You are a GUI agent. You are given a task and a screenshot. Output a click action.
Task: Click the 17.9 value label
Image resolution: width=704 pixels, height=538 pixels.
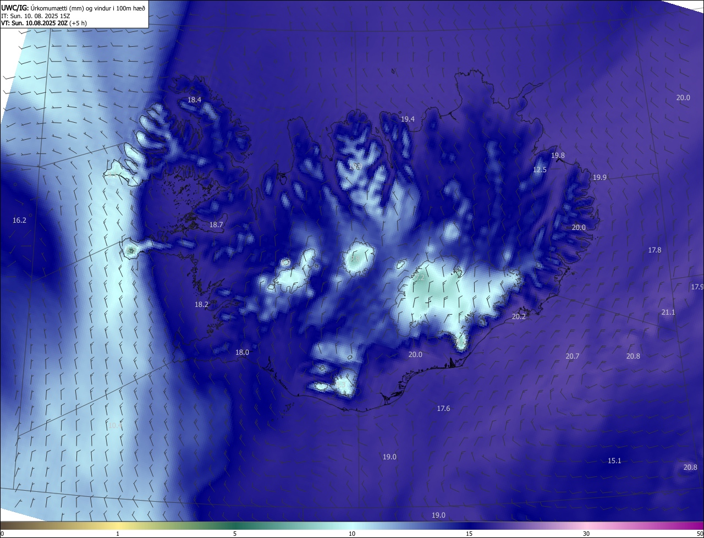click(697, 287)
